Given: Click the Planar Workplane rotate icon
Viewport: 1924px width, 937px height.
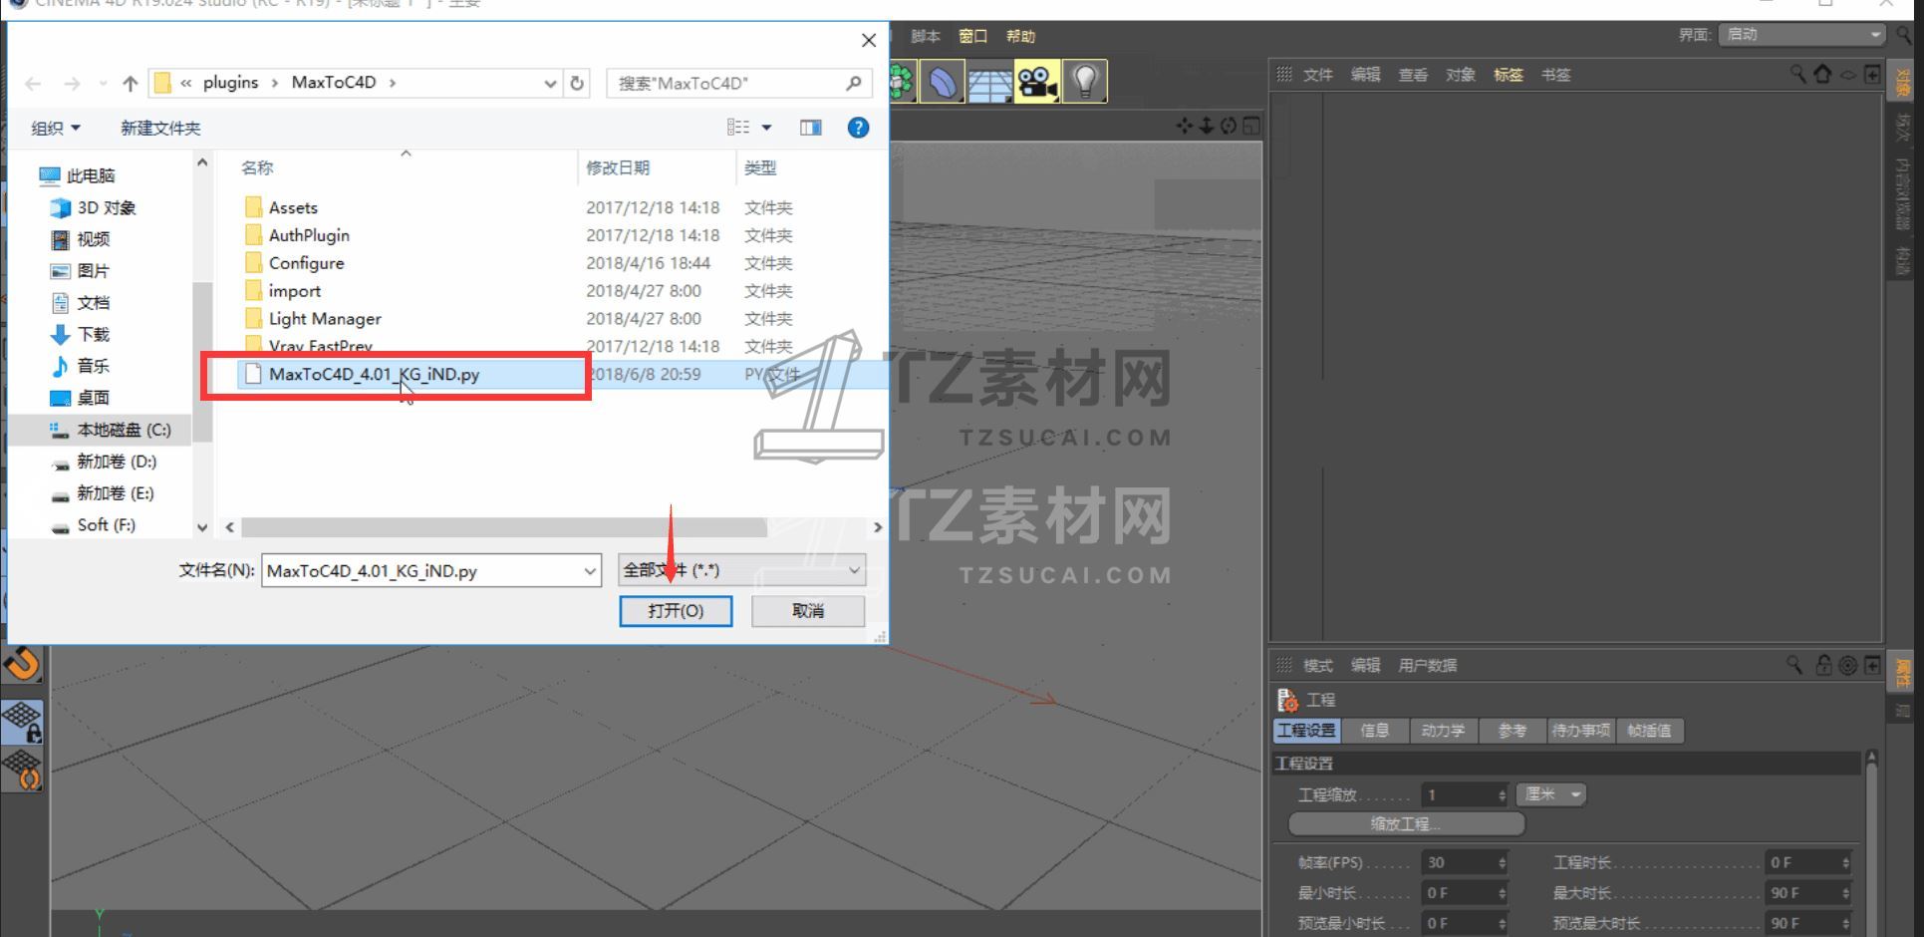Looking at the screenshot, I should click(x=22, y=771).
